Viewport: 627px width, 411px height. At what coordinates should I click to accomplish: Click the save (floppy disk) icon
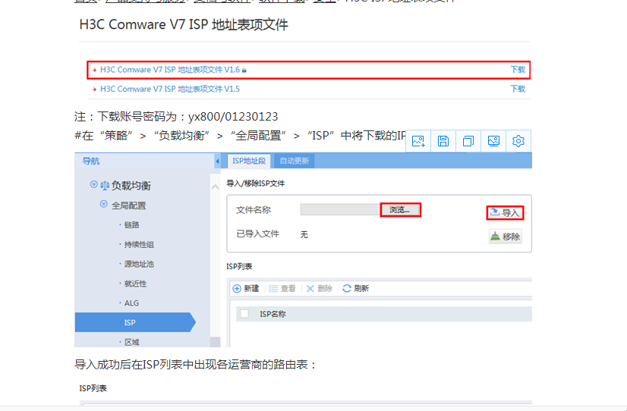(x=443, y=141)
